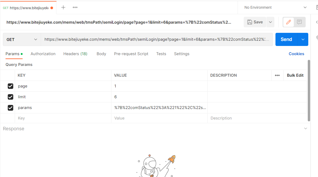Open the Headers (18) tab
The width and height of the screenshot is (318, 177).
[x=75, y=54]
